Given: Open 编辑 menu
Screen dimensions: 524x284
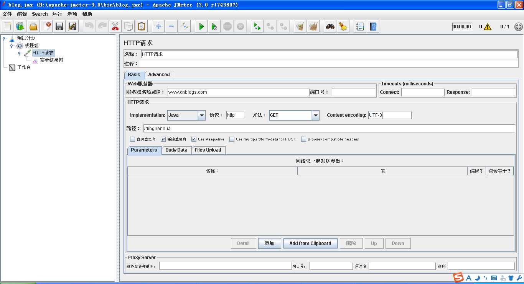Looking at the screenshot, I should point(22,14).
